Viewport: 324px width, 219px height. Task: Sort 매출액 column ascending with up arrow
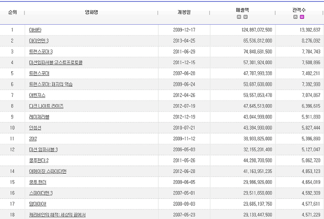(239, 17)
